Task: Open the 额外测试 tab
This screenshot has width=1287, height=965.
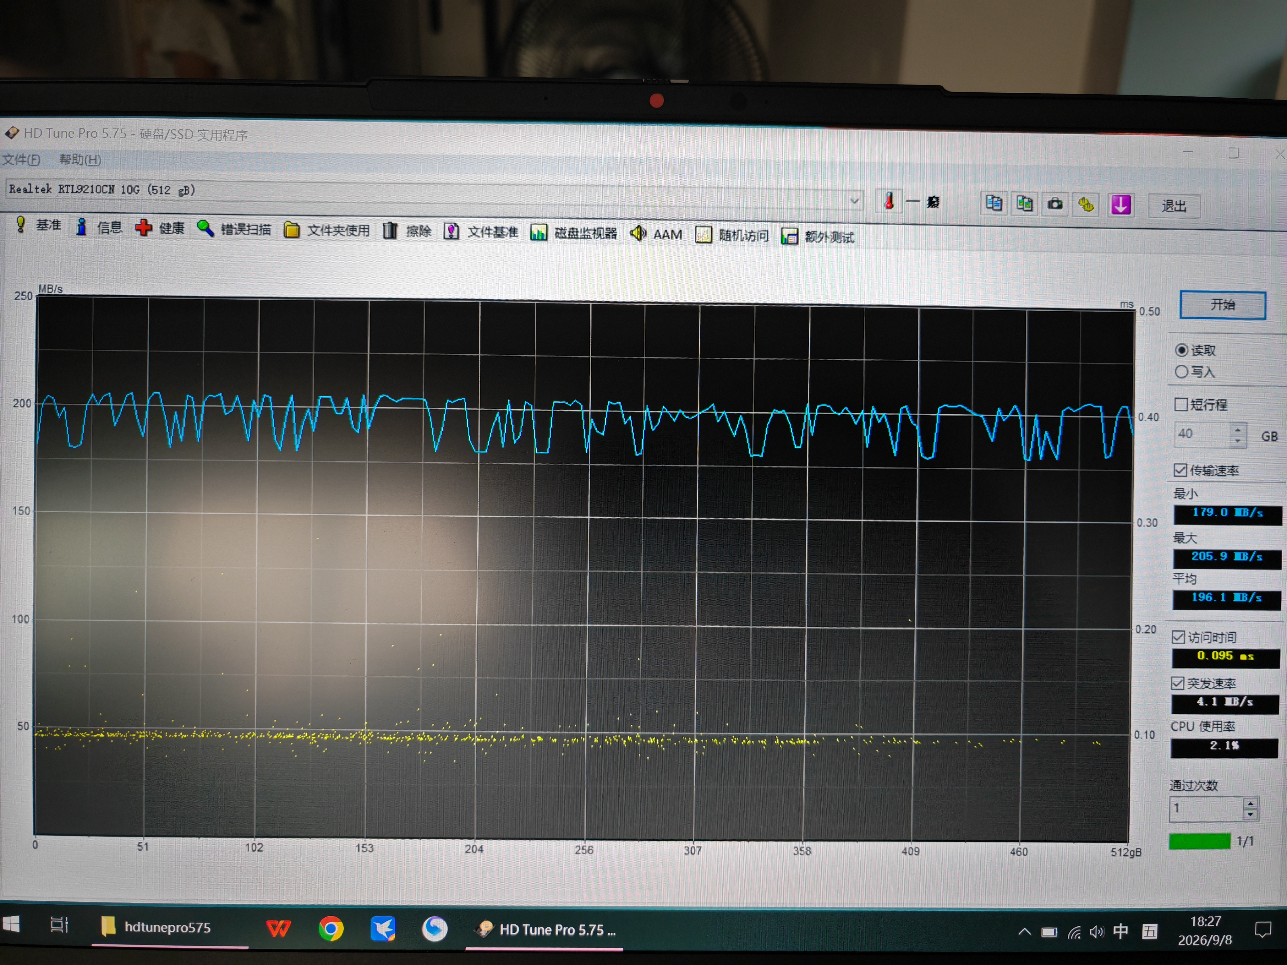Action: click(x=818, y=237)
